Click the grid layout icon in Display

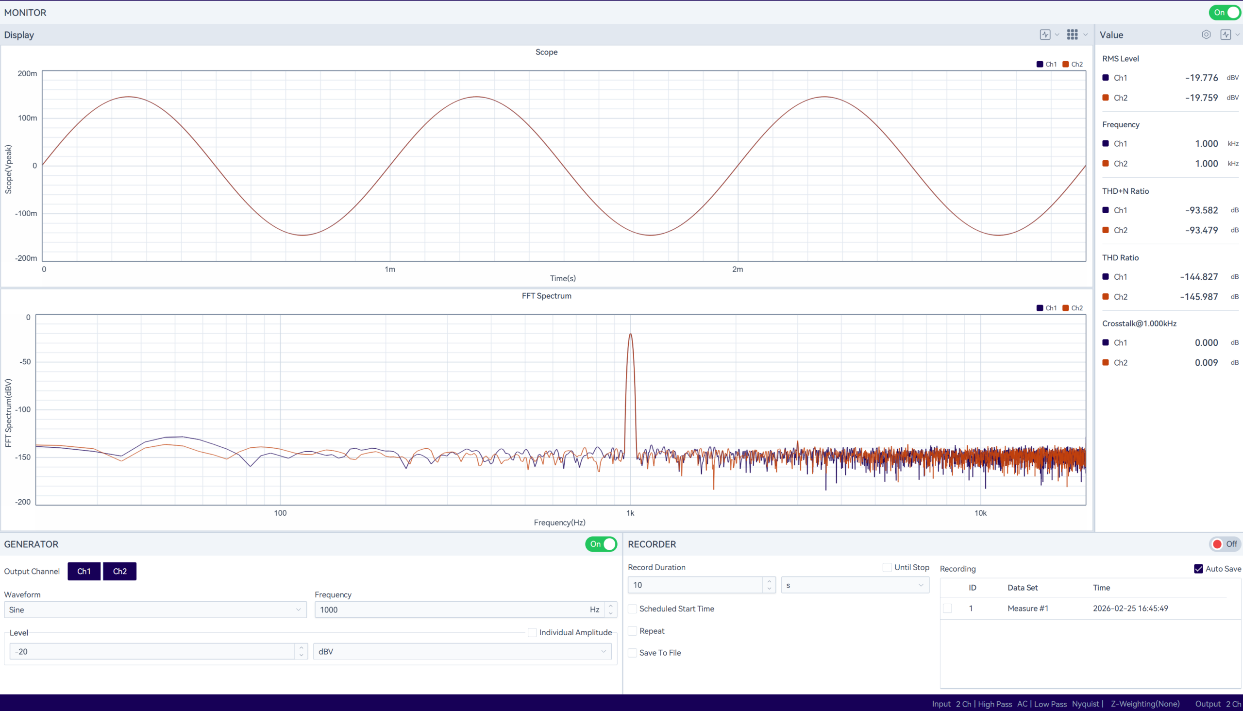pyautogui.click(x=1072, y=34)
